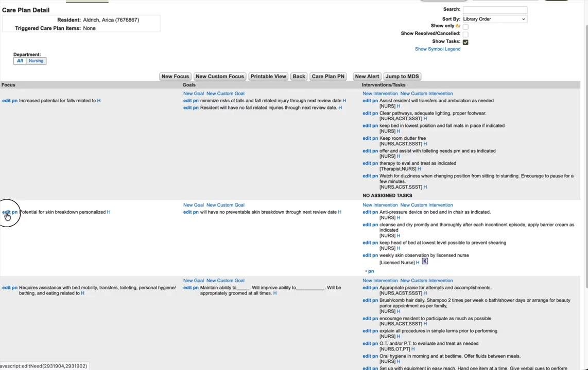Add New Custom Intervention for skin breakdown focus
This screenshot has width=588, height=370.
(x=426, y=205)
